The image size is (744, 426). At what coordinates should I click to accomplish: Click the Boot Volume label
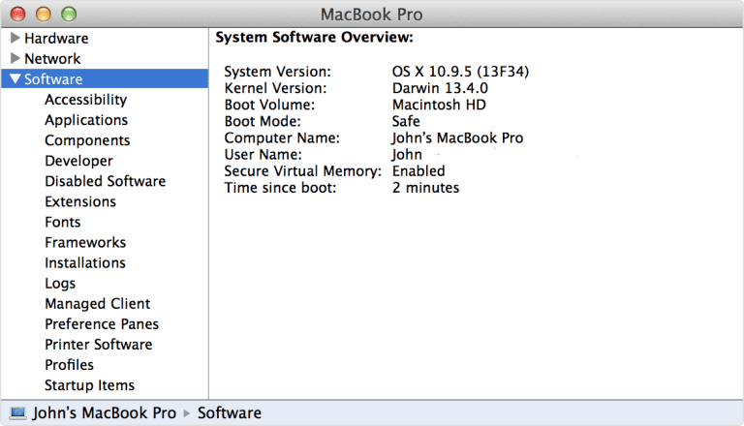point(269,105)
